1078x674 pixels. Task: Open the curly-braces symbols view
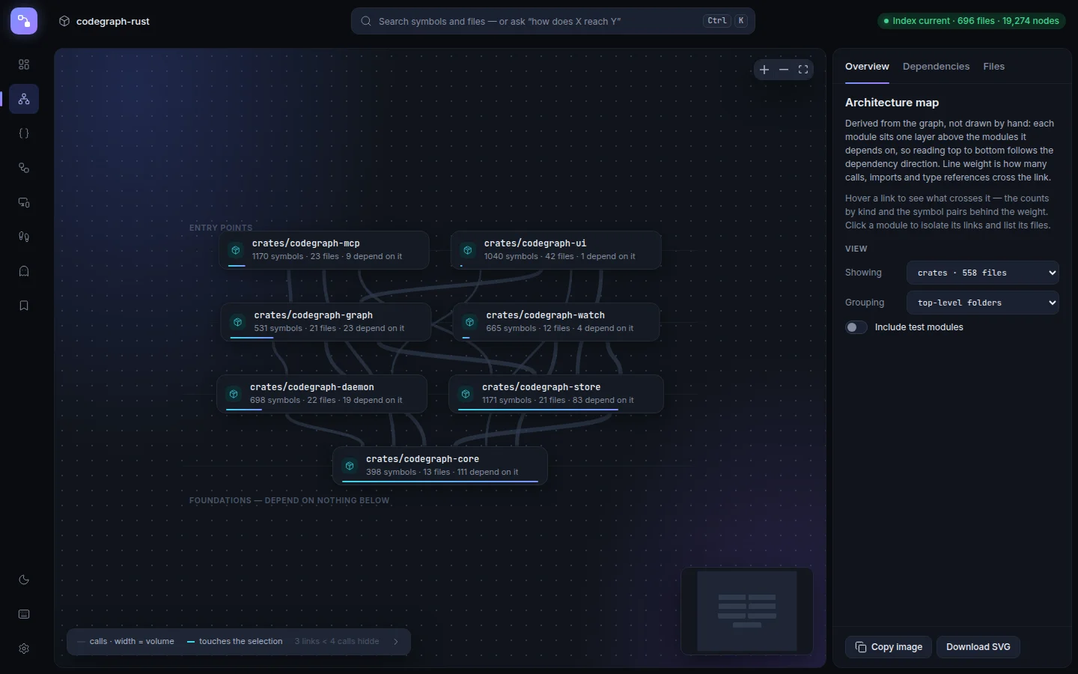[x=24, y=133]
